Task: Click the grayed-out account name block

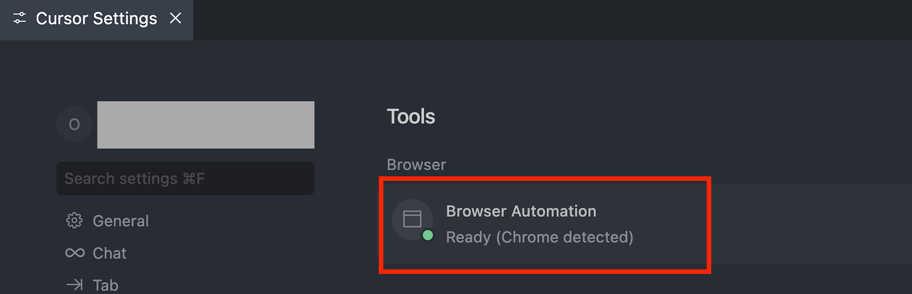Action: 205,125
